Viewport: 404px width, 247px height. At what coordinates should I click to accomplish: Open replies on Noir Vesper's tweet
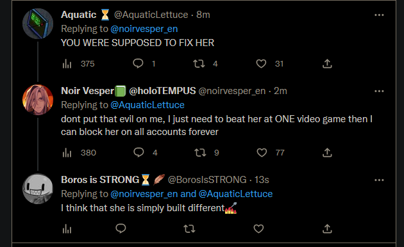coord(139,152)
